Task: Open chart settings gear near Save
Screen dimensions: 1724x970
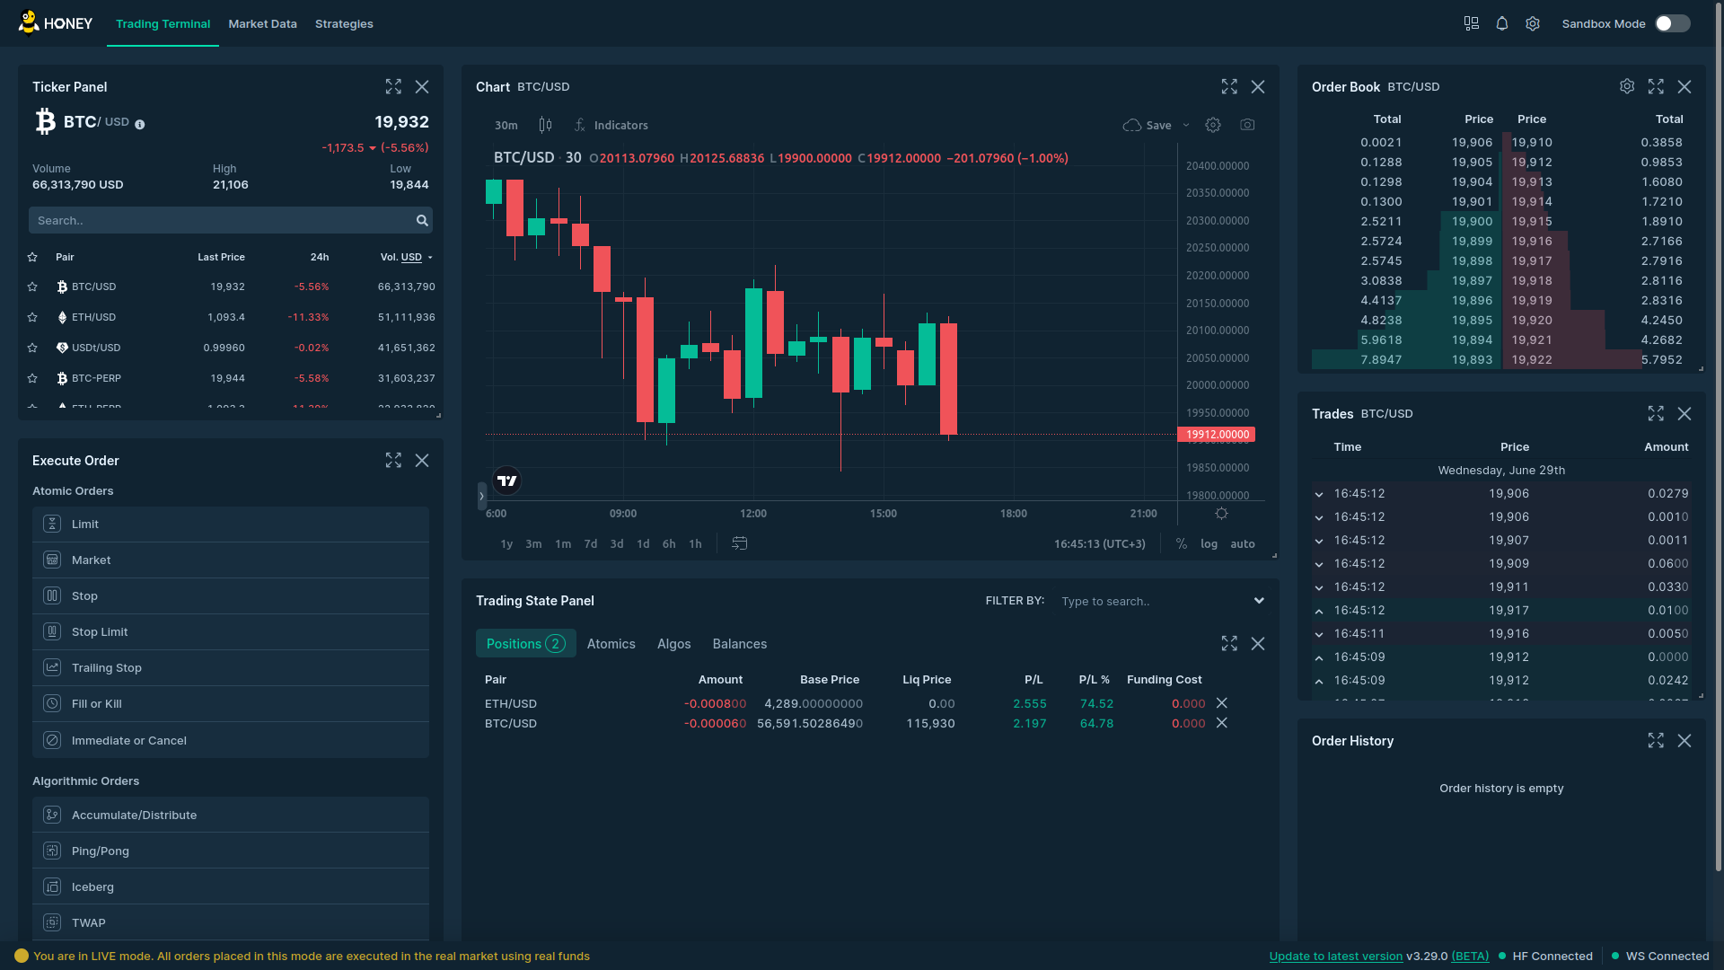Action: 1213,125
